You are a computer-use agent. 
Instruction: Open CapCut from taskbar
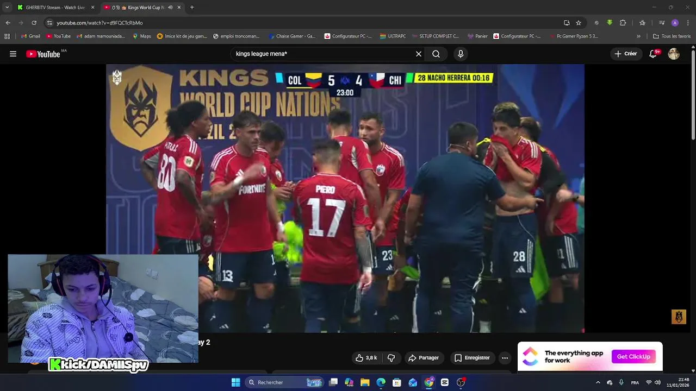(x=445, y=382)
